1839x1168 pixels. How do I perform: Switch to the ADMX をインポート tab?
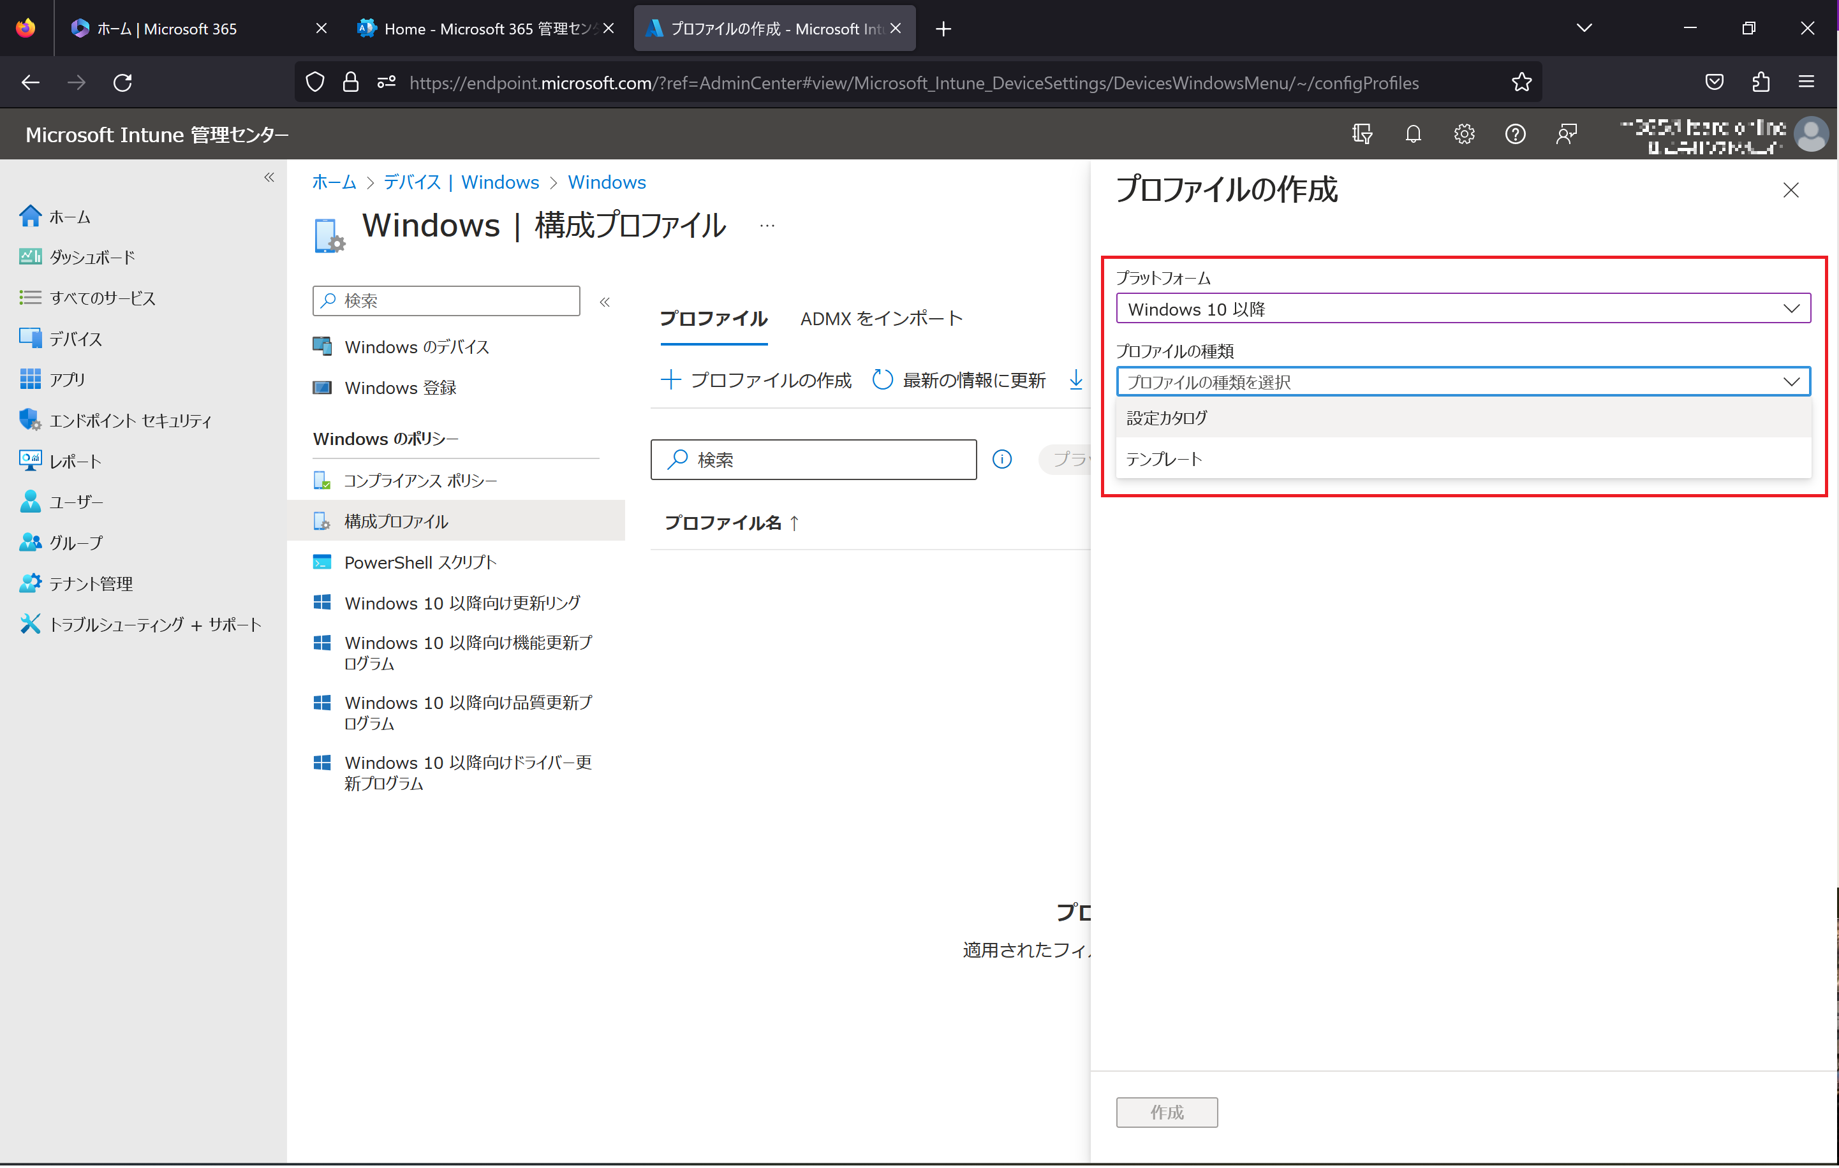click(882, 319)
